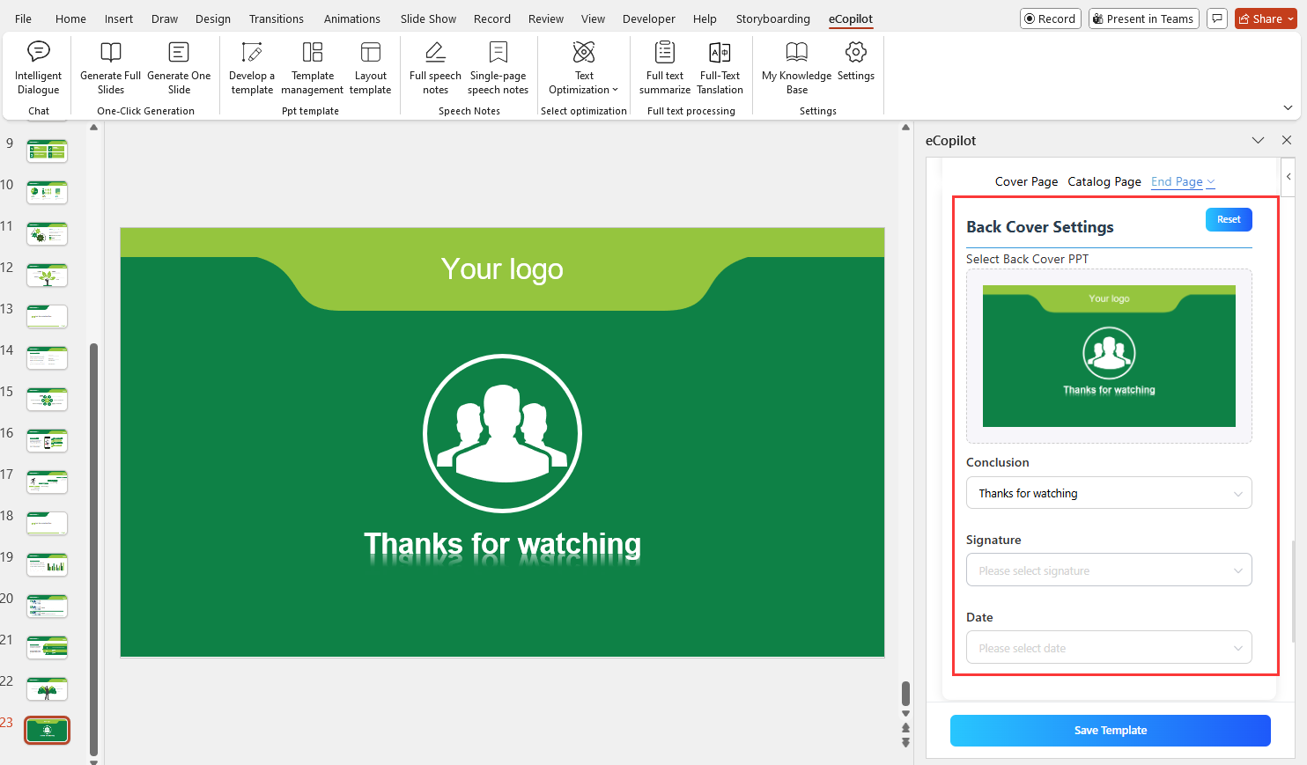Open the Conclusion dropdown showing Thanks for watching
Image resolution: width=1307 pixels, height=765 pixels.
pos(1109,493)
